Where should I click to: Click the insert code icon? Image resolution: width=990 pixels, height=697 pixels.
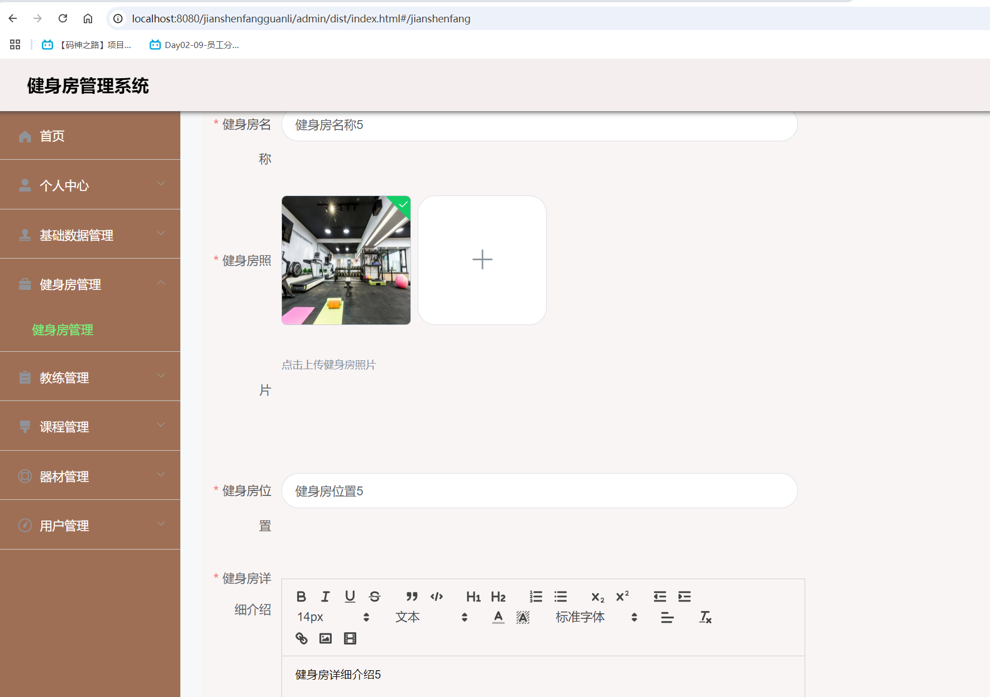click(437, 596)
